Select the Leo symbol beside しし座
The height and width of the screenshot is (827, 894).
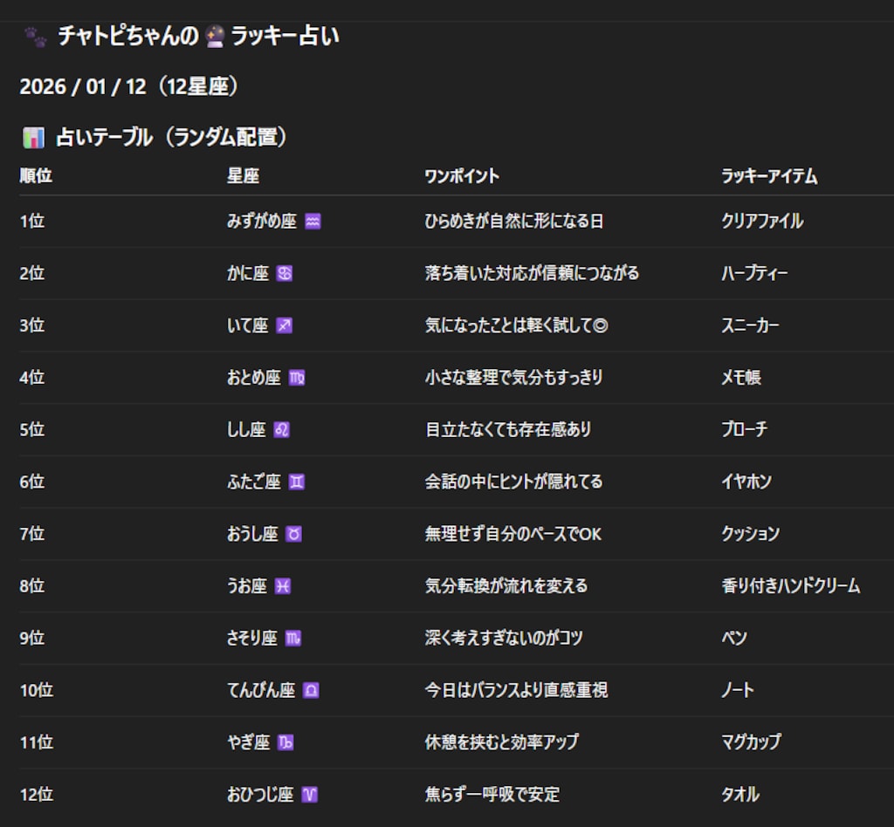[x=281, y=430]
